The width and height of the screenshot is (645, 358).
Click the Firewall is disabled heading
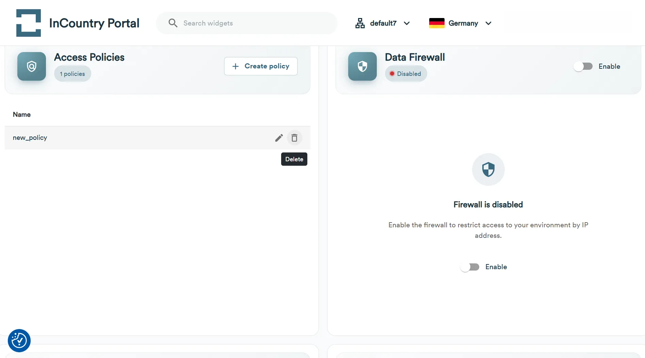click(488, 205)
